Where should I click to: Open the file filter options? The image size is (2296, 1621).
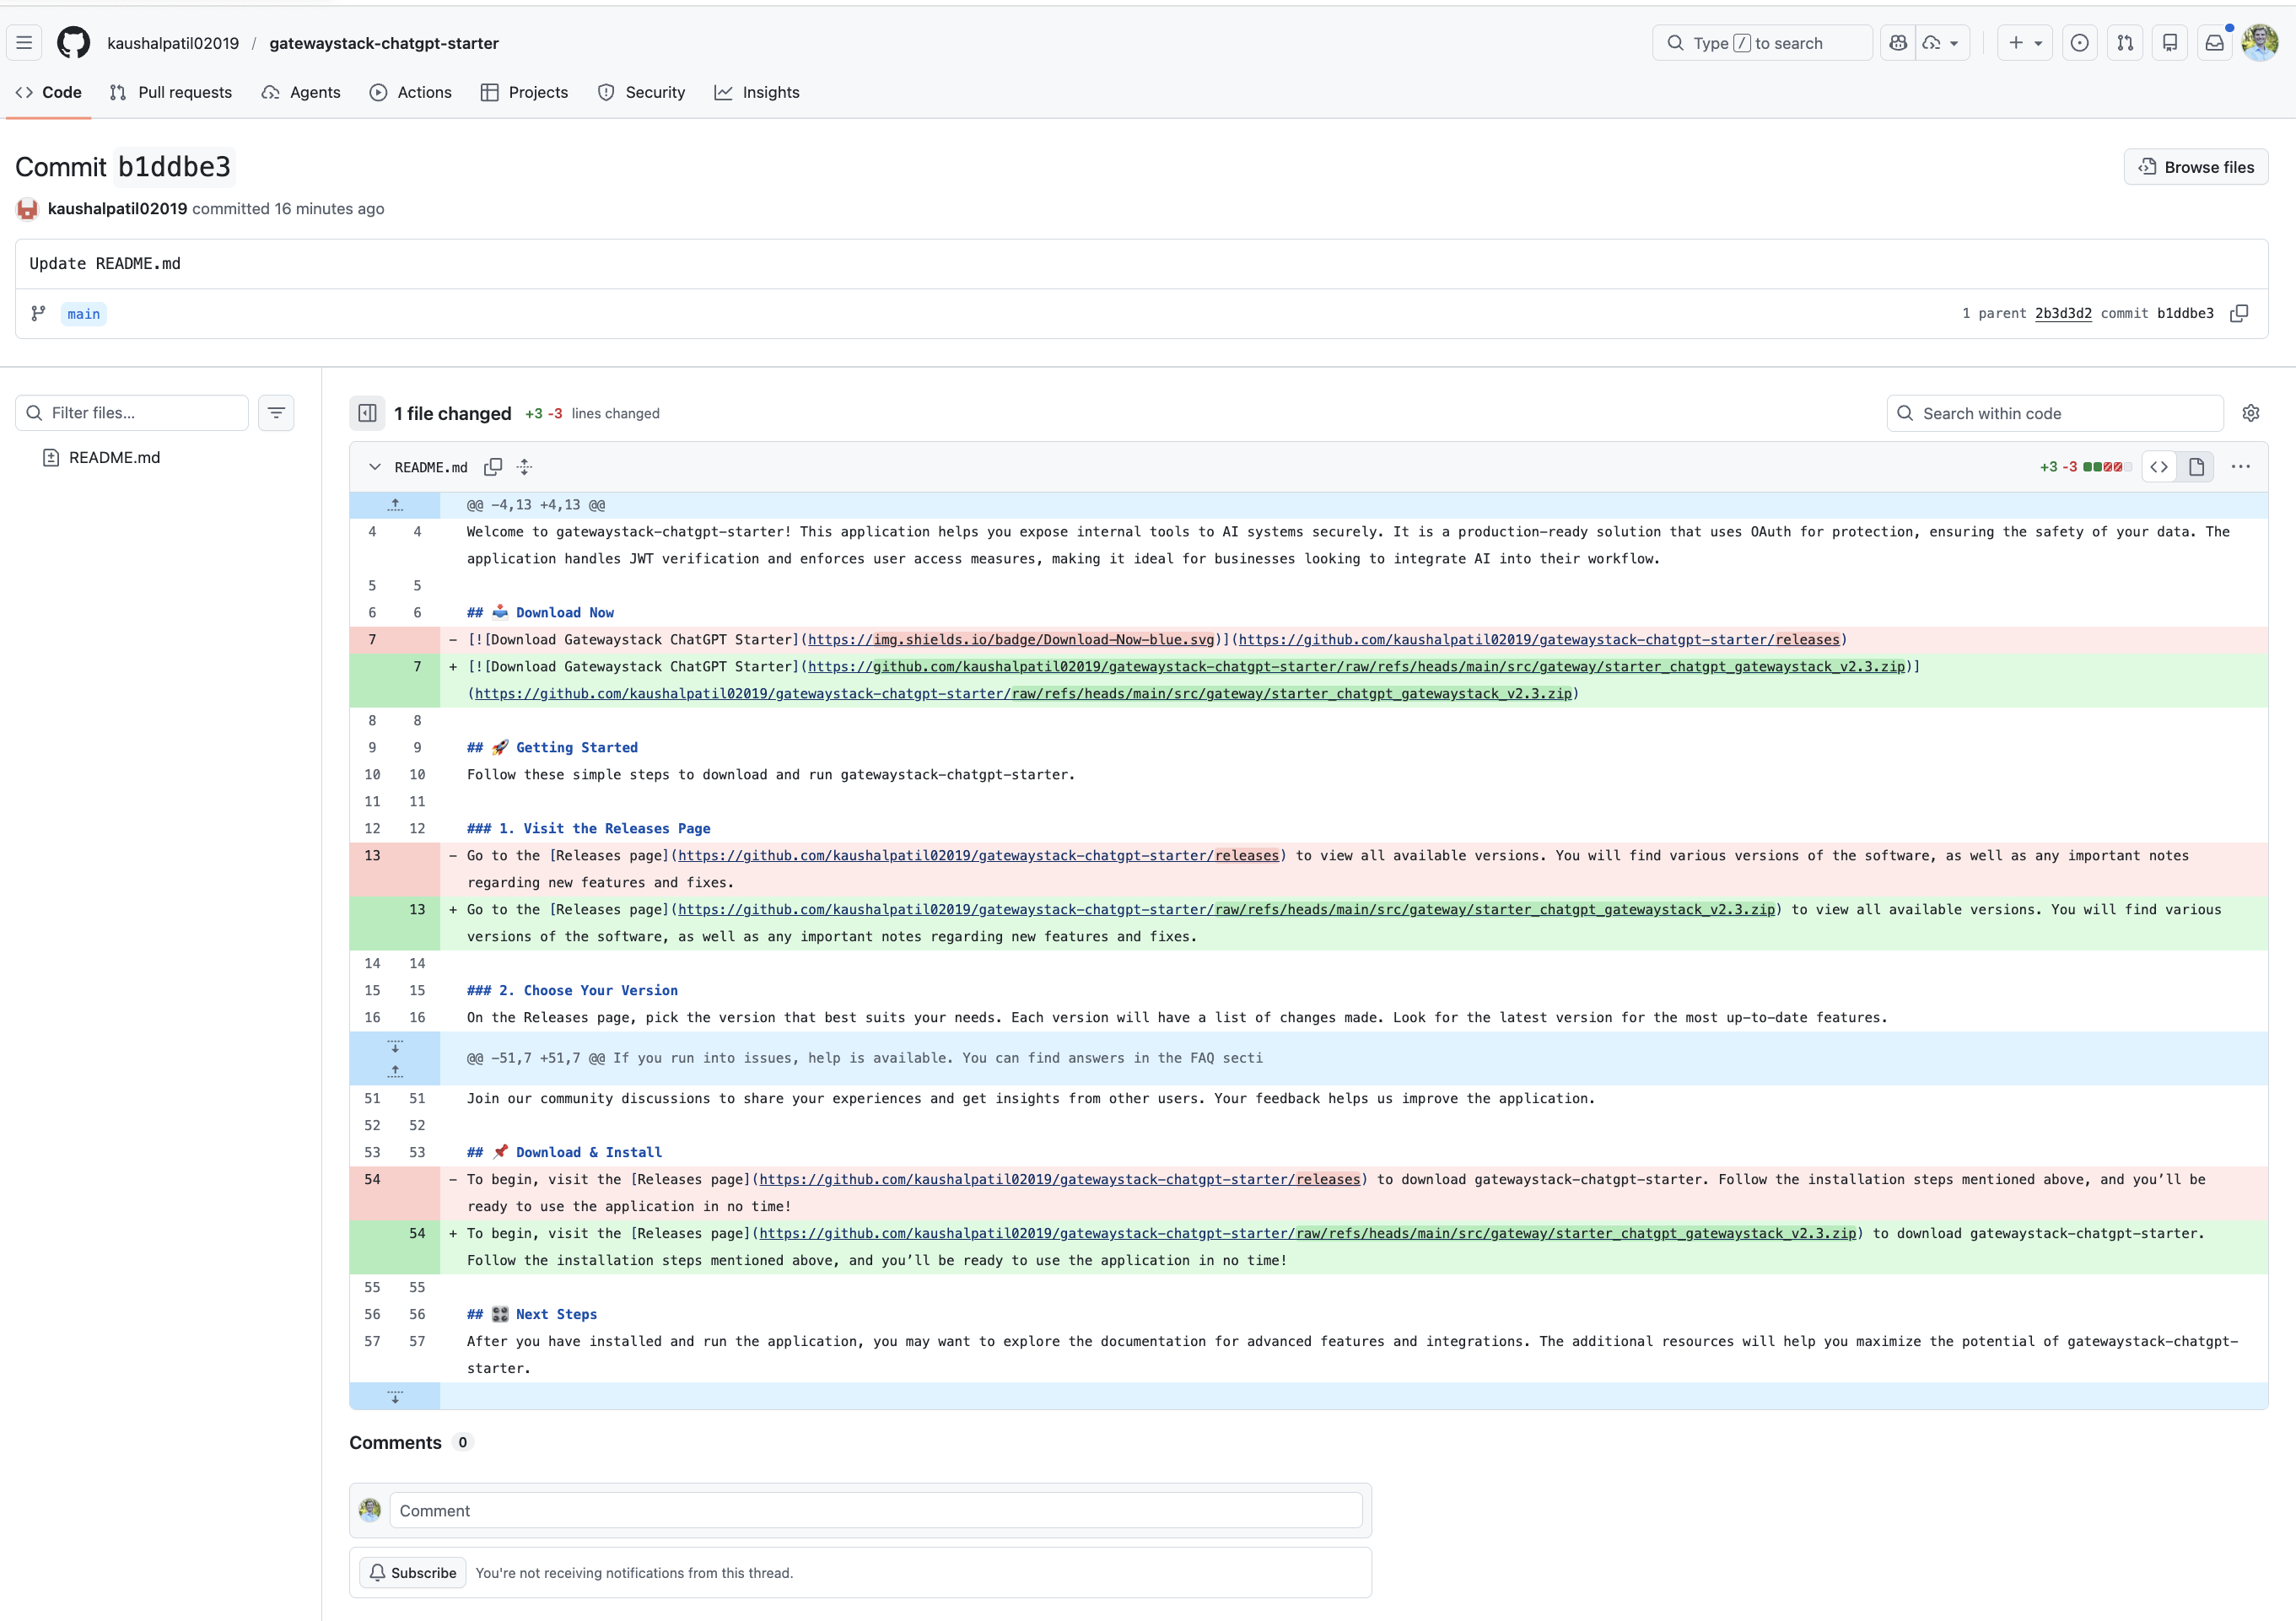276,412
